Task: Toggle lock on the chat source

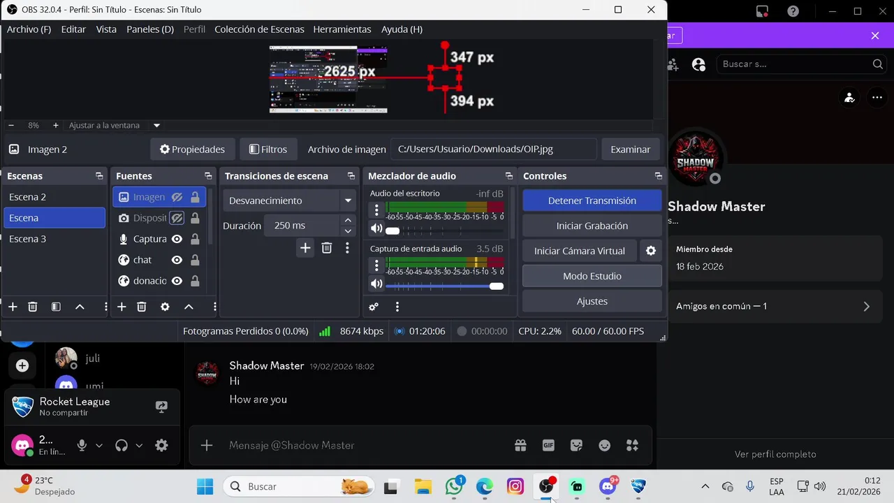Action: 195,260
